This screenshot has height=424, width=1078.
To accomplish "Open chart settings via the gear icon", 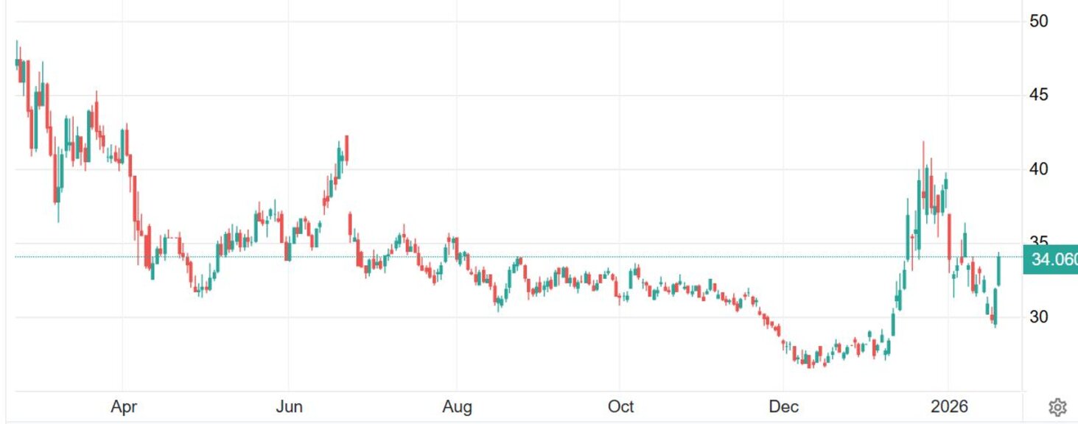I will [1057, 407].
